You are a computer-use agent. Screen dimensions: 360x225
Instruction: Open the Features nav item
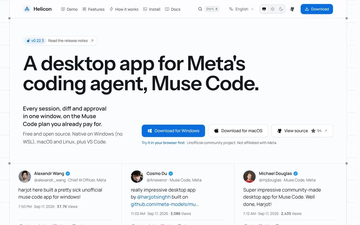pos(93,9)
